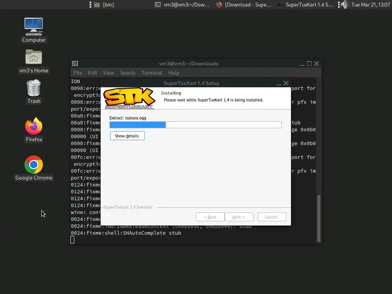Open the terminal Edit menu
This screenshot has height=294, width=392.
point(93,73)
